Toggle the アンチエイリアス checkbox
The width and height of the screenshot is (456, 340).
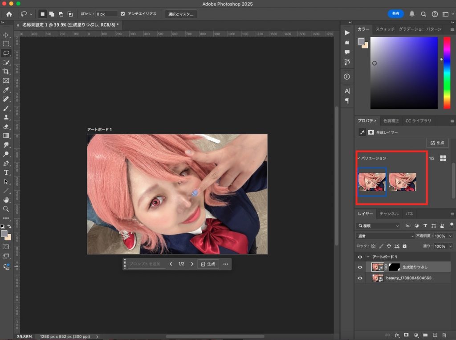point(123,14)
